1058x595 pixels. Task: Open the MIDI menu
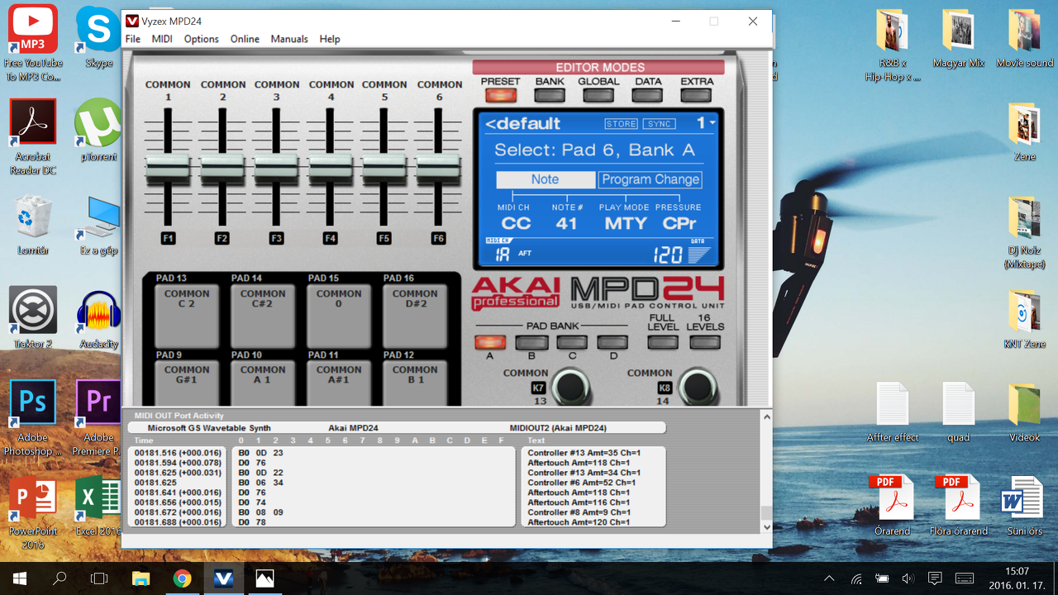tap(162, 39)
